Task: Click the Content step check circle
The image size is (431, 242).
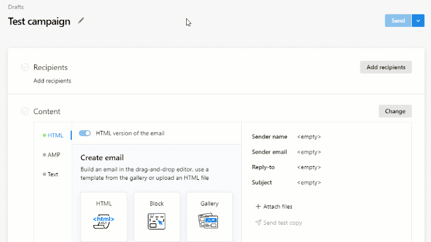Action: [x=25, y=111]
